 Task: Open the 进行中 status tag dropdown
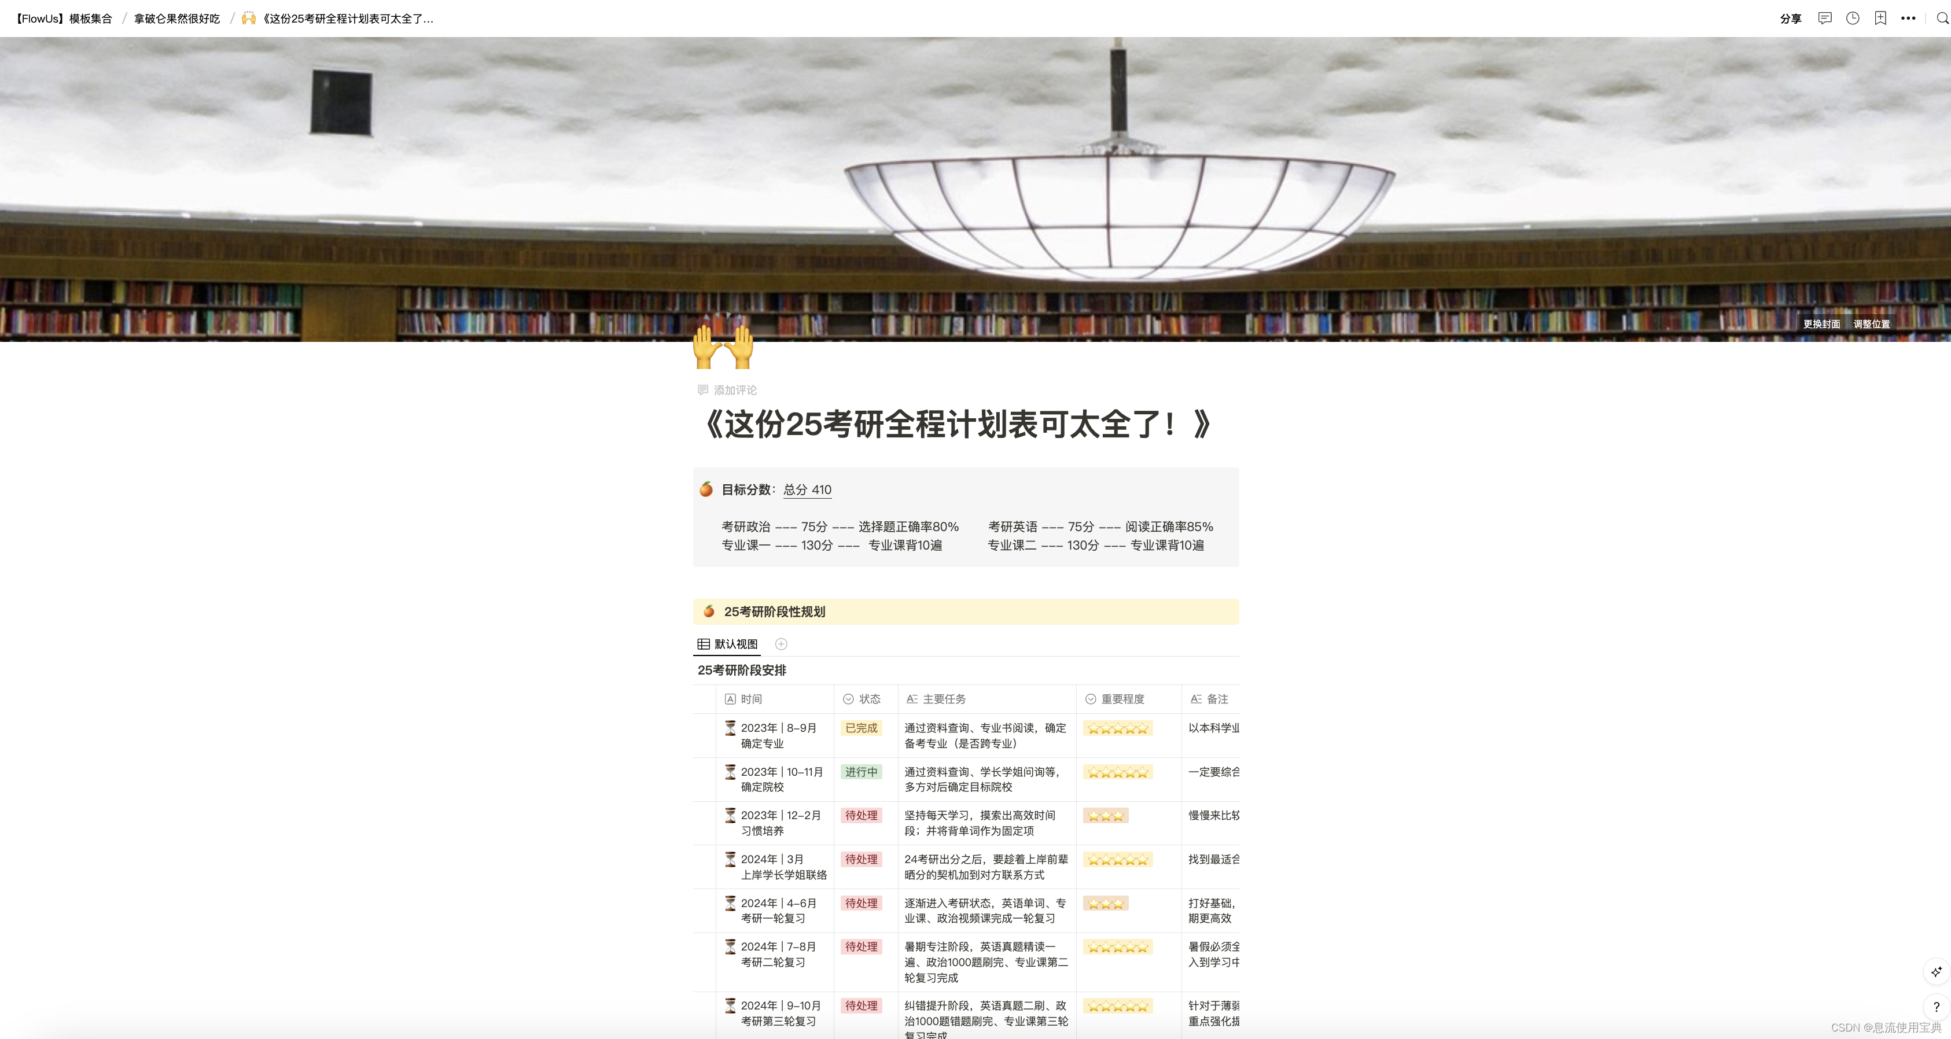click(861, 772)
